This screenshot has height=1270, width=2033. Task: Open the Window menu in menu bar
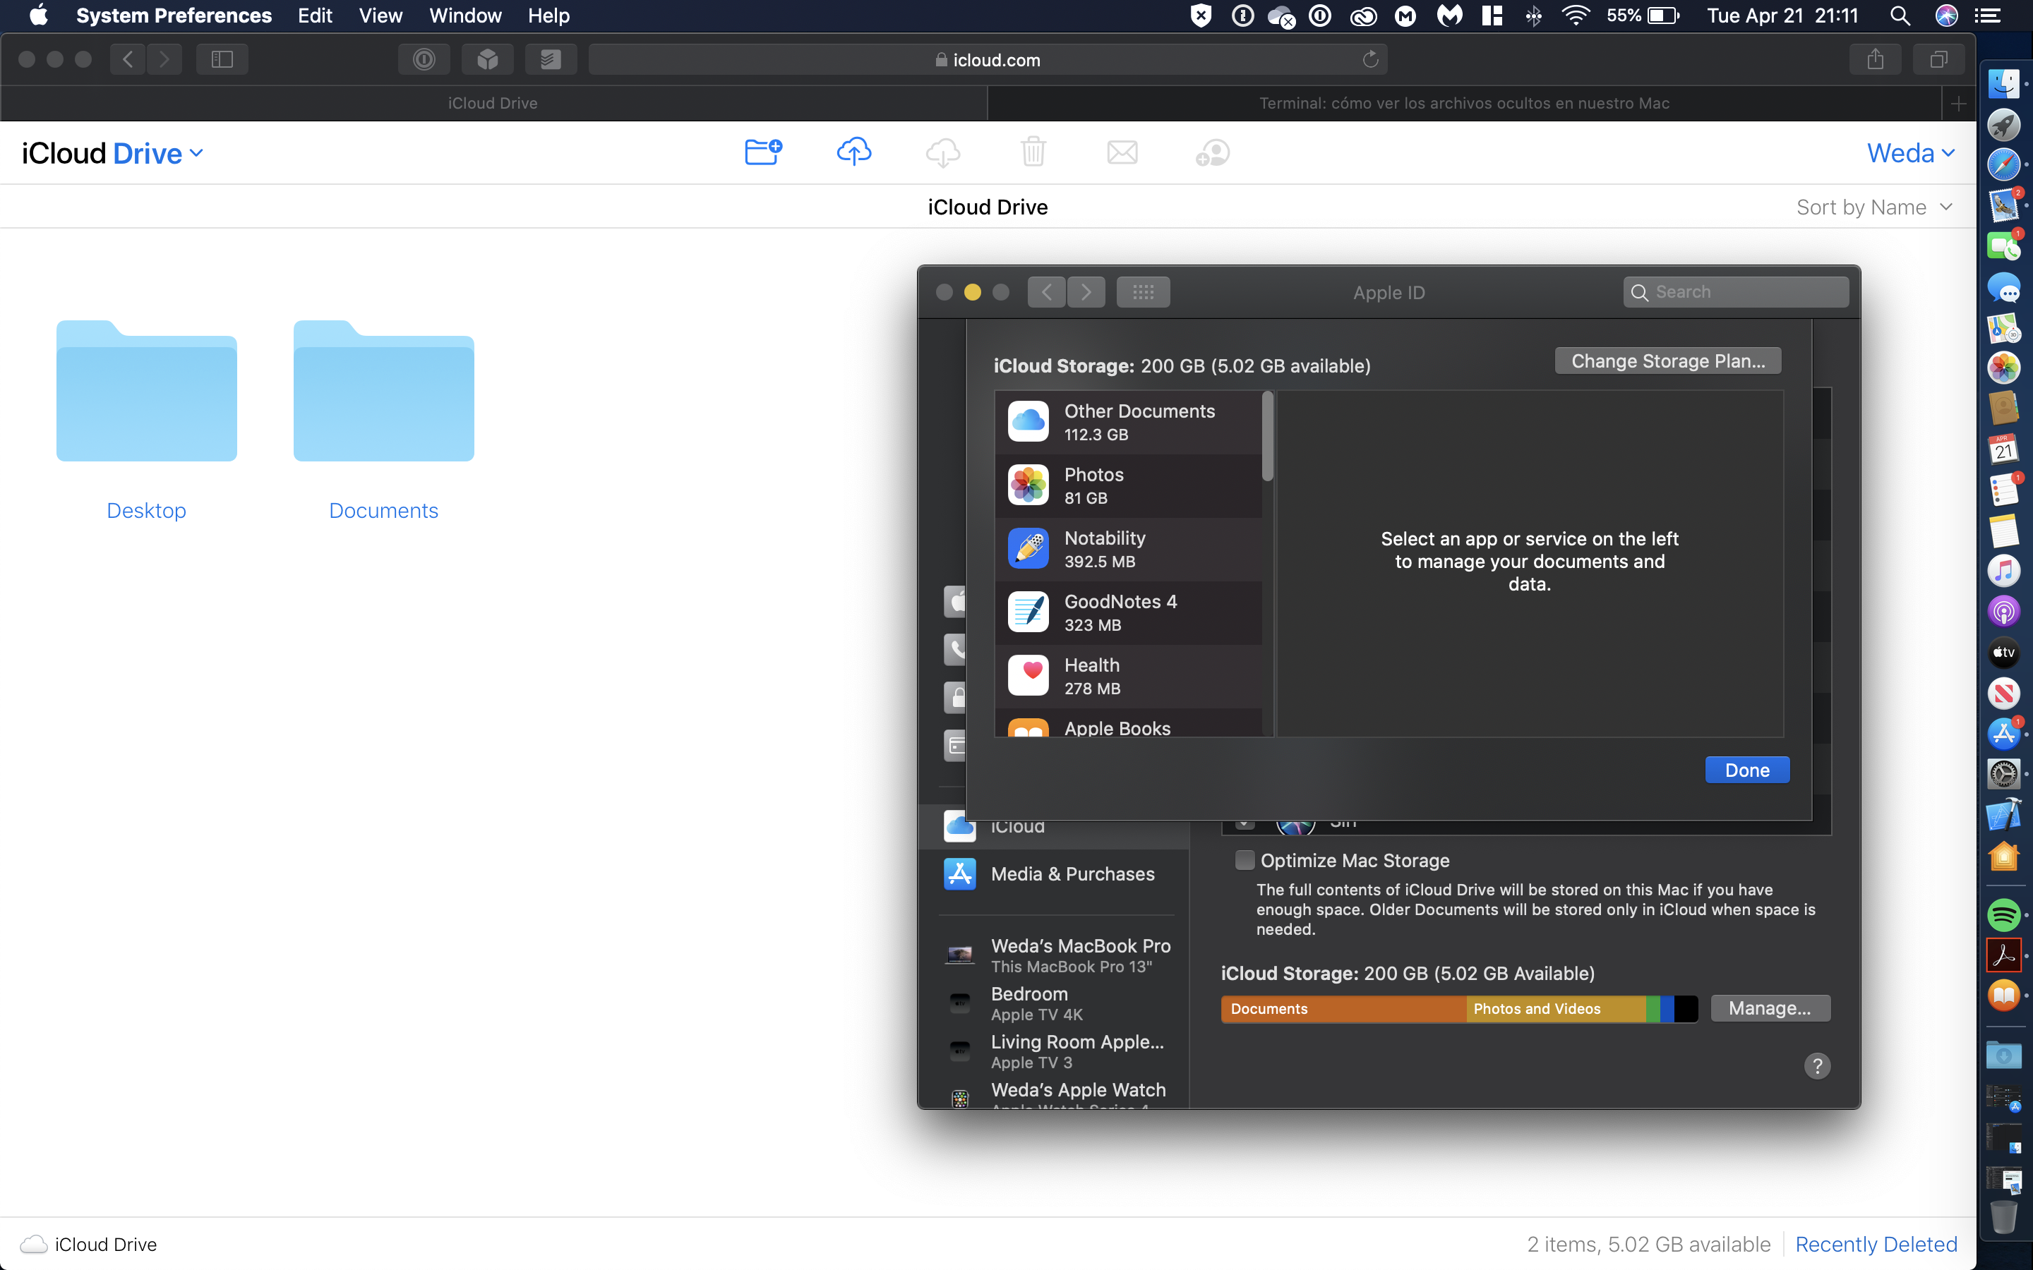point(464,16)
